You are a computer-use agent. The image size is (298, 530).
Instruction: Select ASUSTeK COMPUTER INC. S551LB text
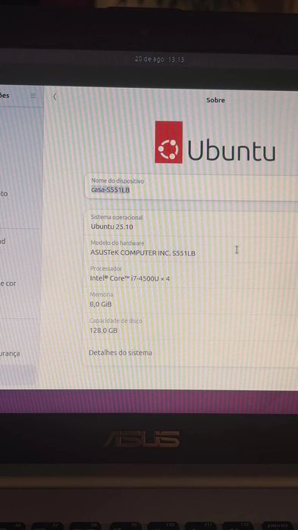(x=143, y=252)
